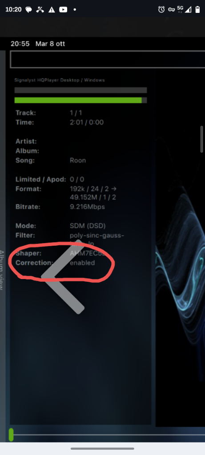Tap the VPN key status icon
This screenshot has width=205, height=455.
171,10
